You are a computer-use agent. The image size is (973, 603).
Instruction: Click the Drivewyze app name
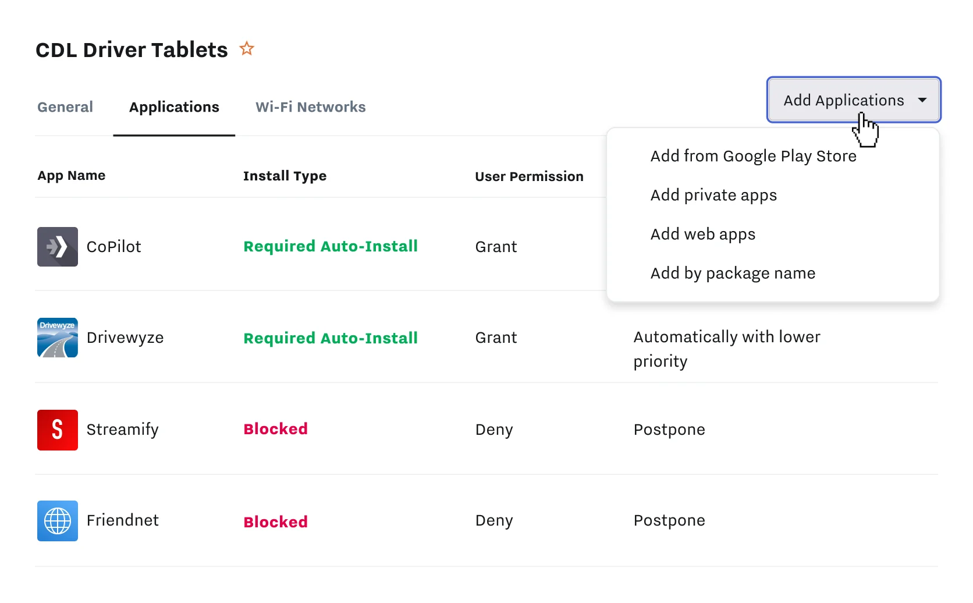(x=125, y=338)
